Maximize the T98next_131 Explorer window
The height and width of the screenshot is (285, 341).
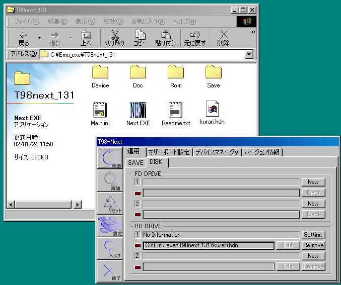[243, 10]
